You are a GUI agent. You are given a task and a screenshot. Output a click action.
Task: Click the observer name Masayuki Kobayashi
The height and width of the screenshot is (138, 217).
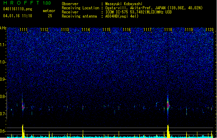[x=124, y=4]
